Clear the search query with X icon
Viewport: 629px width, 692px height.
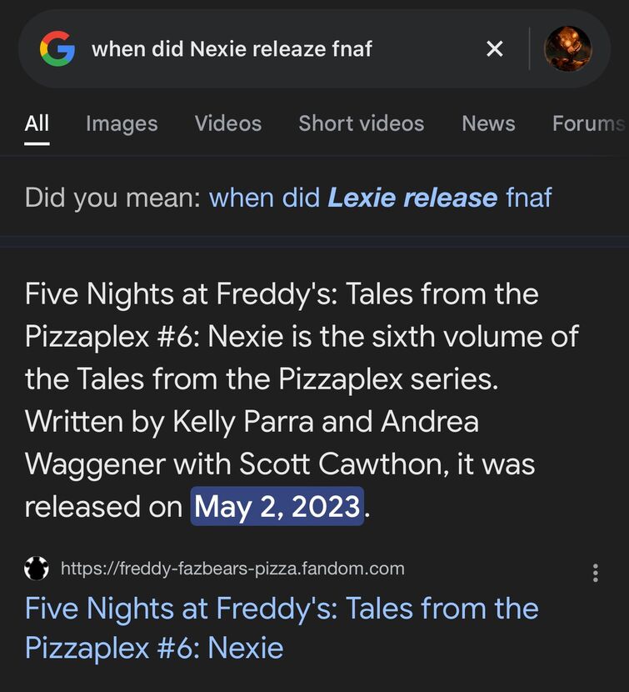pyautogui.click(x=495, y=48)
